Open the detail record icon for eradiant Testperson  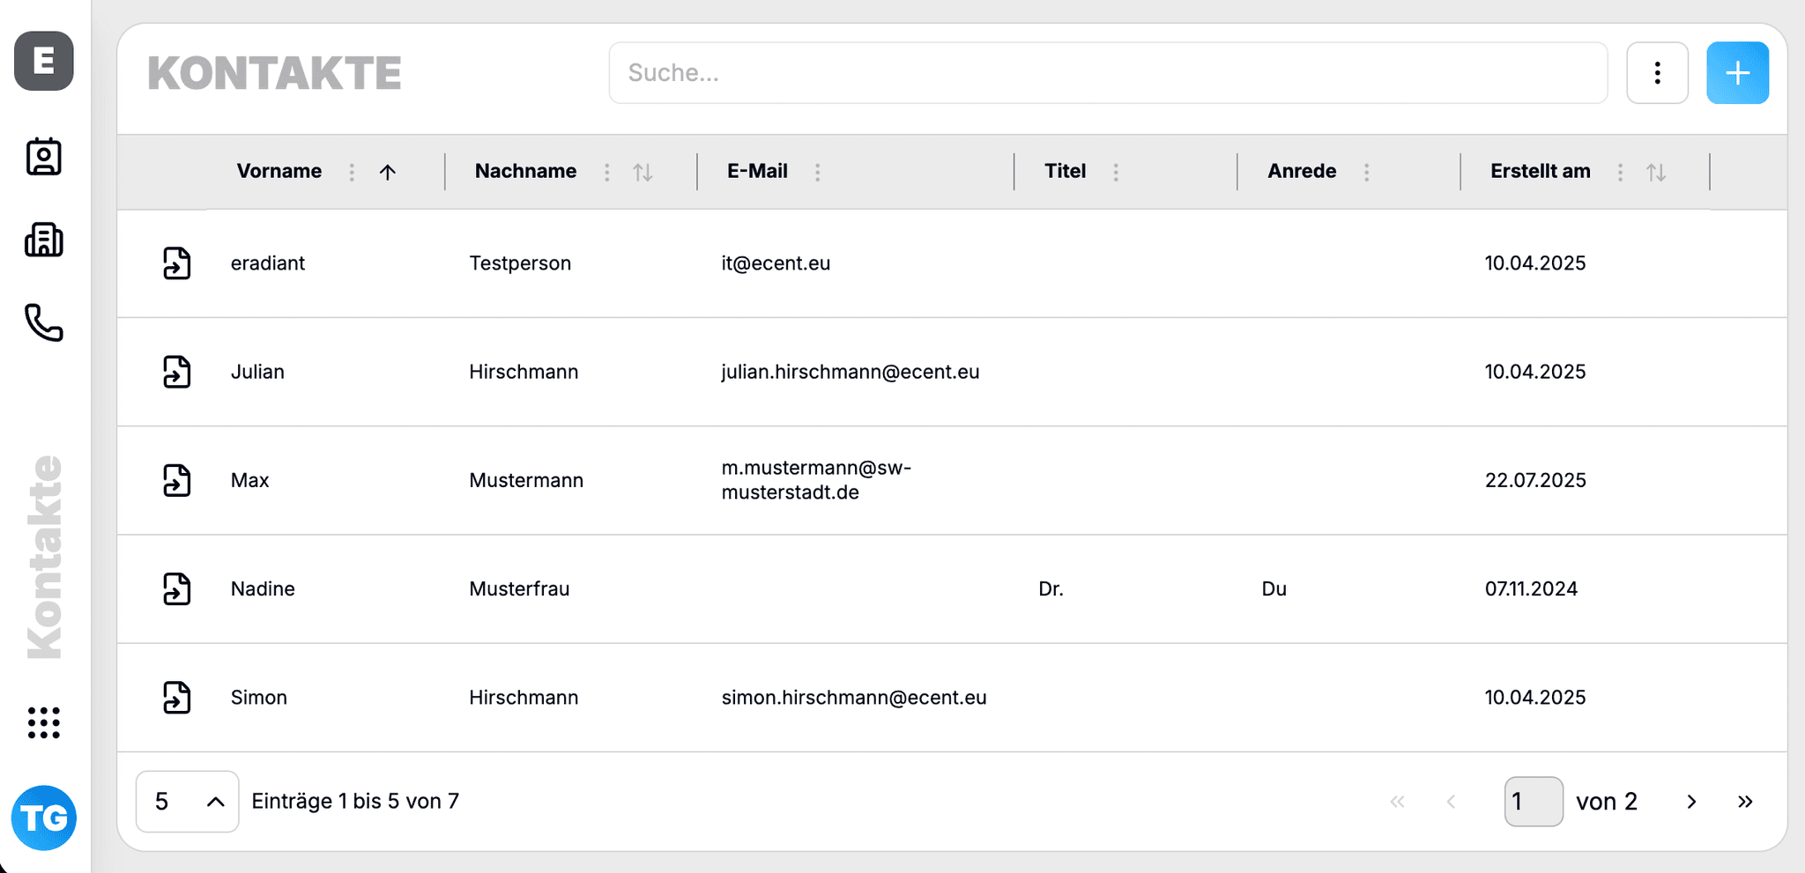[x=177, y=263]
